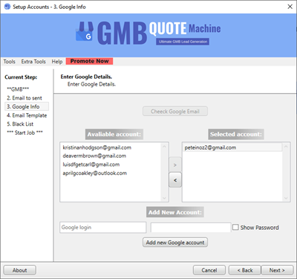Open the Tools menu
This screenshot has height=279, width=297.
(x=9, y=62)
